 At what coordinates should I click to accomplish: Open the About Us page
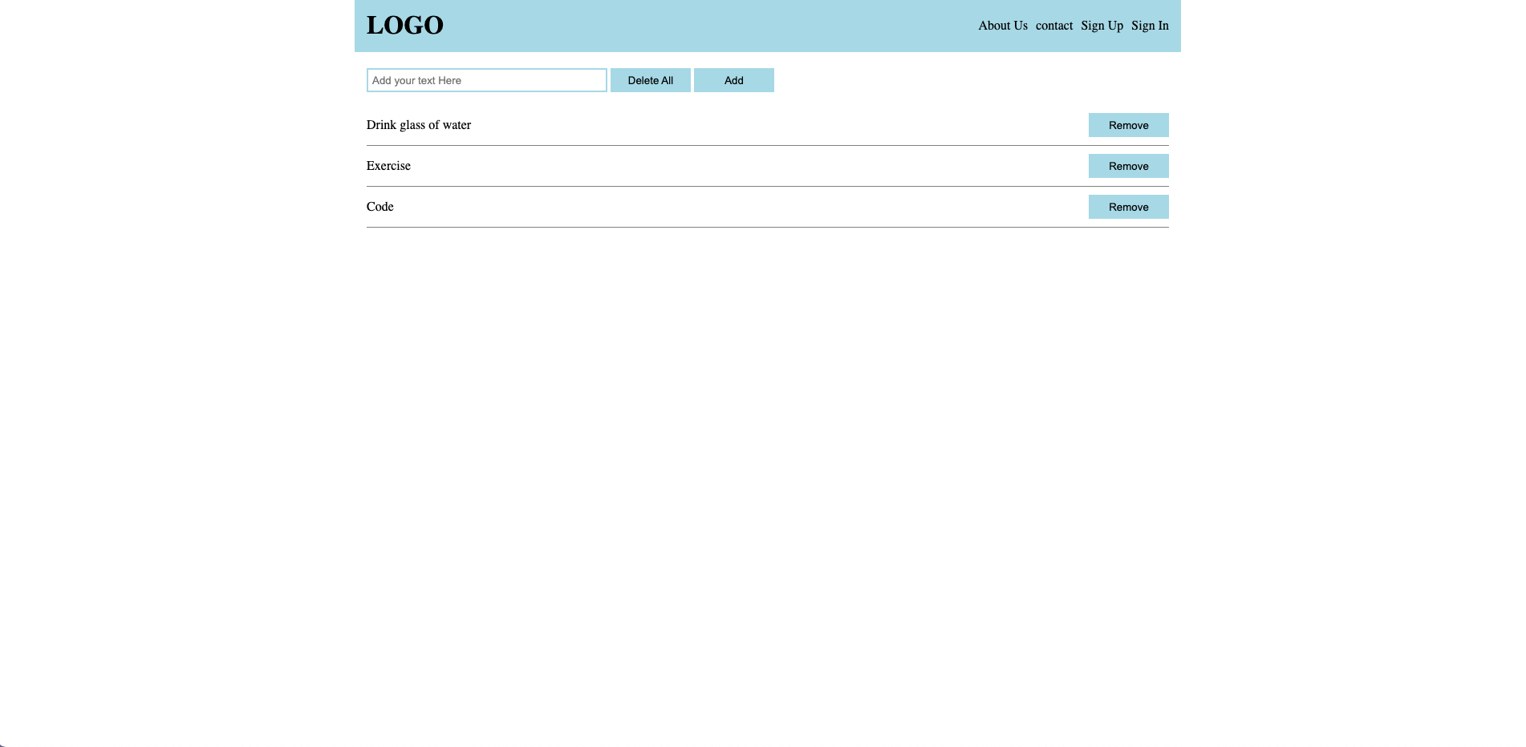tap(1001, 25)
